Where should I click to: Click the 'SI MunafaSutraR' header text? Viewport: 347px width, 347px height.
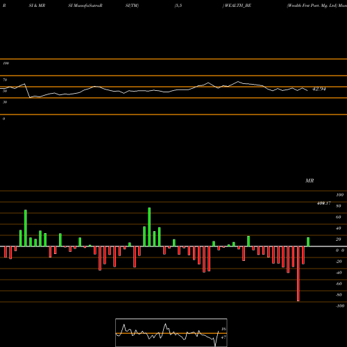(x=85, y=6)
